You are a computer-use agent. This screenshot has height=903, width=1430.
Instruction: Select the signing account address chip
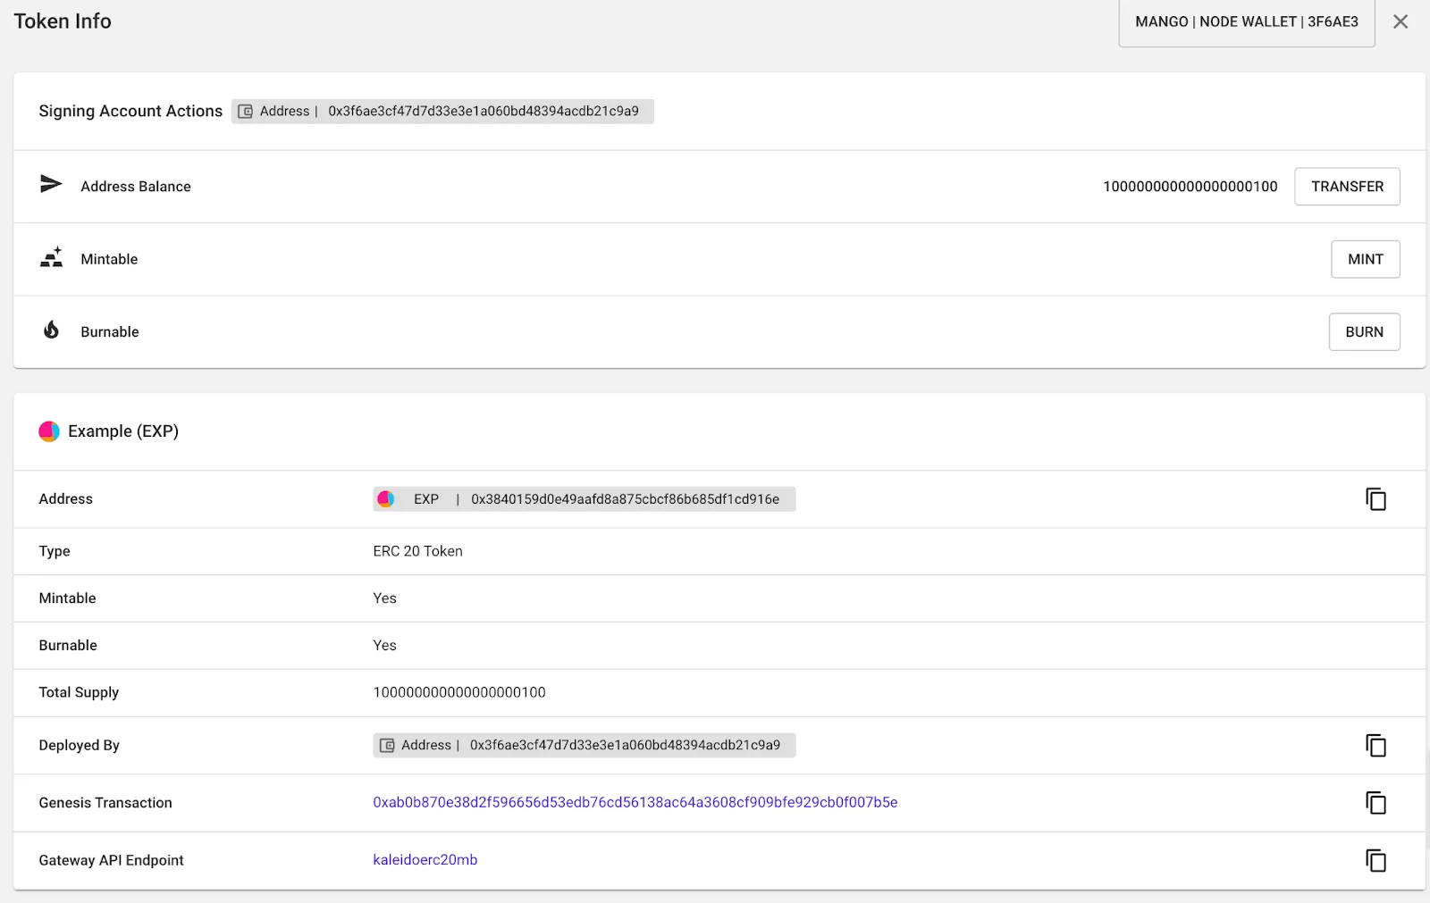442,112
